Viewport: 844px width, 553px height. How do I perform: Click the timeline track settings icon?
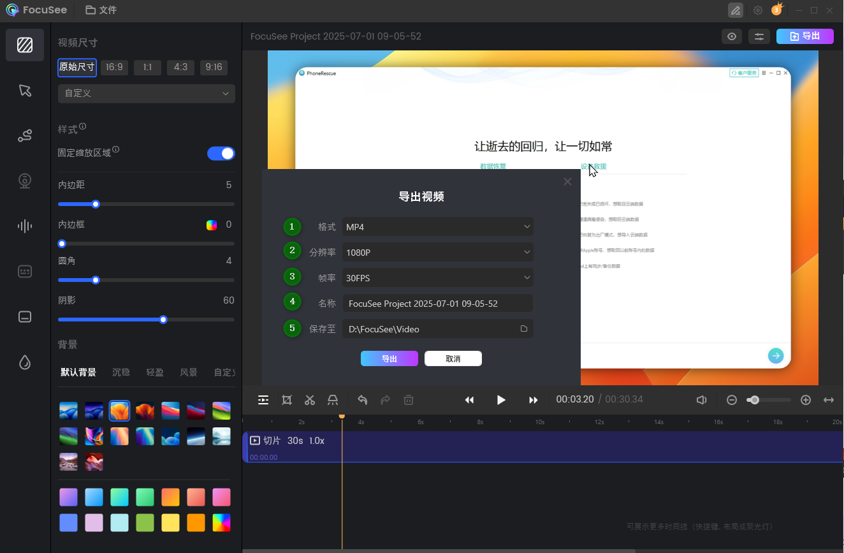tap(263, 400)
